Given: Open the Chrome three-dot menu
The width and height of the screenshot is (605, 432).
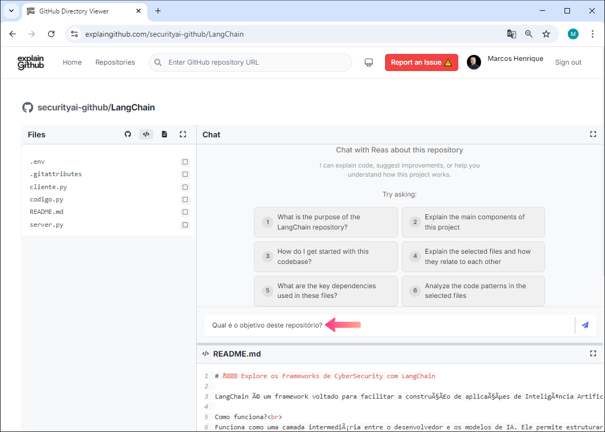Looking at the screenshot, I should point(593,34).
